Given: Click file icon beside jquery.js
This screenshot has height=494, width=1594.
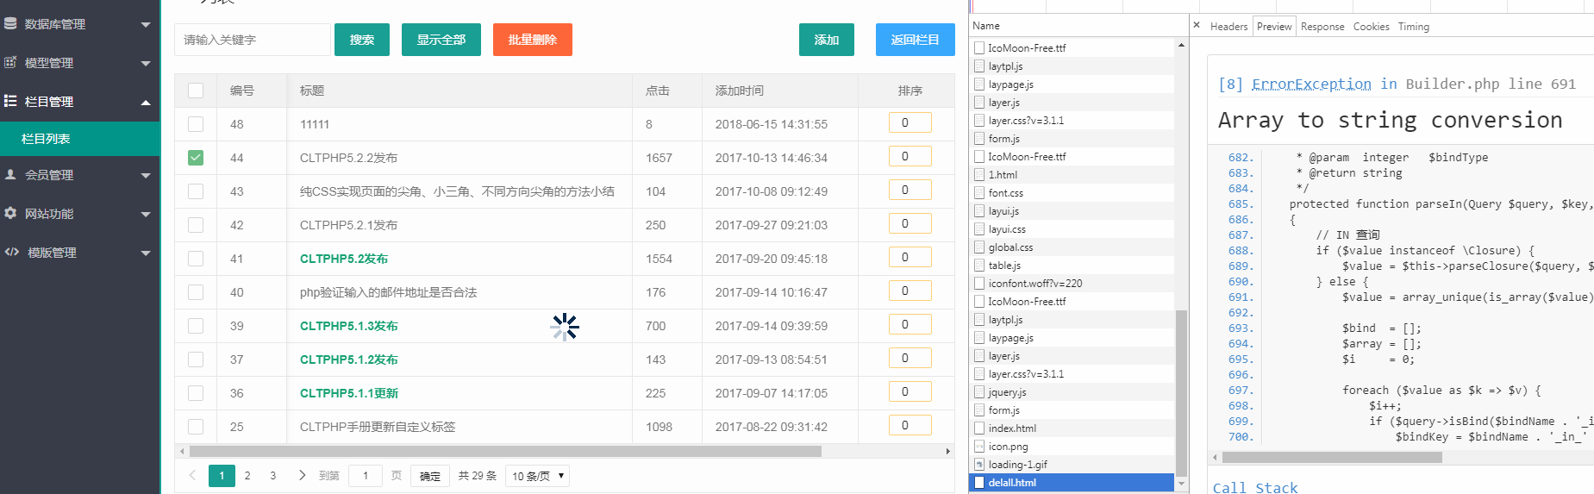Looking at the screenshot, I should pyautogui.click(x=979, y=392).
